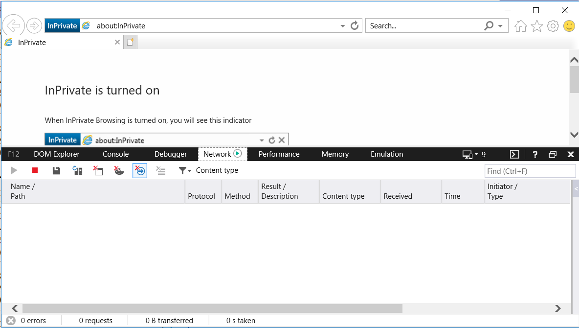Image resolution: width=579 pixels, height=328 pixels.
Task: Go back with the browser Back arrow
Action: [x=14, y=26]
